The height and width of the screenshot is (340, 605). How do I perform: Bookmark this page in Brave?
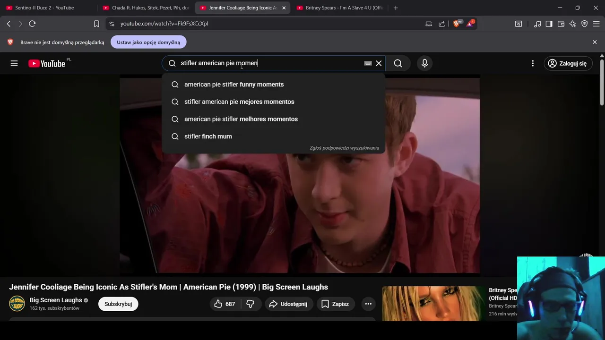pos(96,24)
